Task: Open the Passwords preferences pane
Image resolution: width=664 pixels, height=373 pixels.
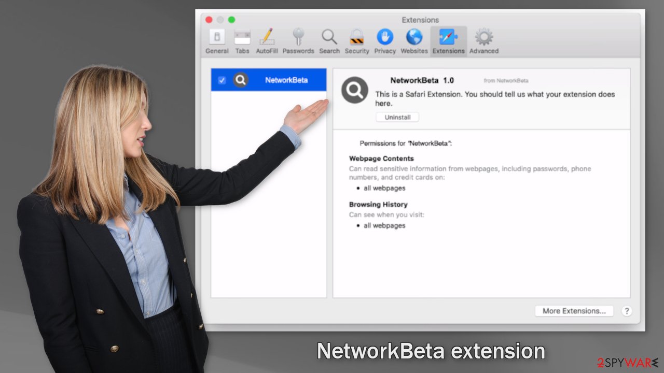Action: [298, 41]
